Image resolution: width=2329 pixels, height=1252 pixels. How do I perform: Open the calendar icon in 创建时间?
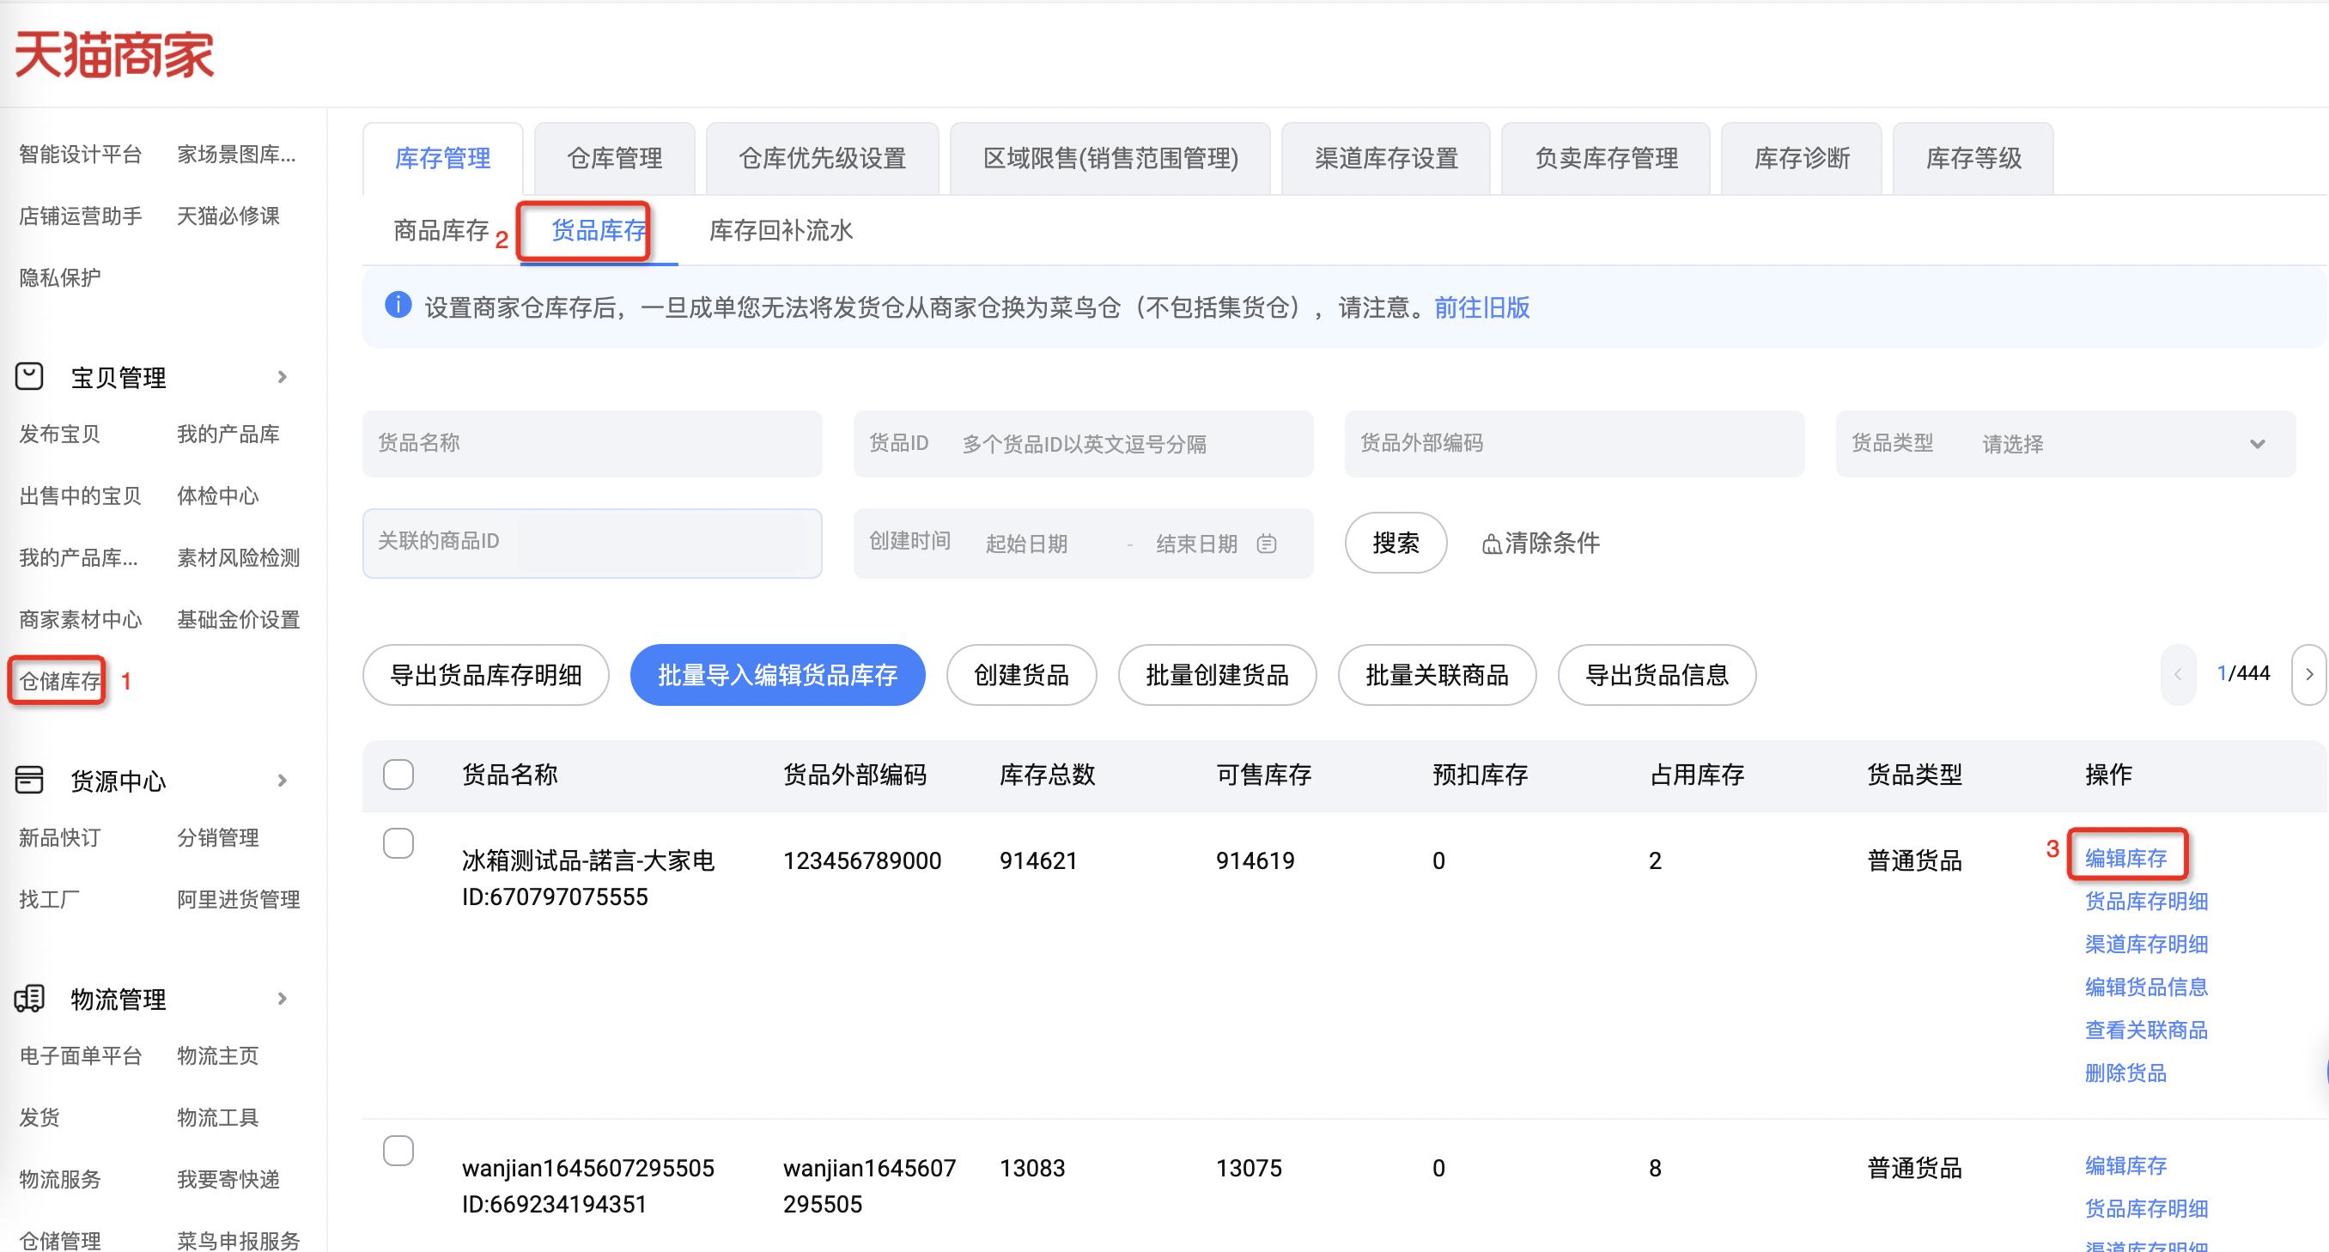click(1268, 544)
